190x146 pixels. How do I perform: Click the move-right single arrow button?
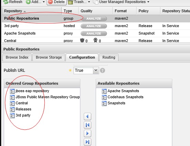click(x=88, y=133)
